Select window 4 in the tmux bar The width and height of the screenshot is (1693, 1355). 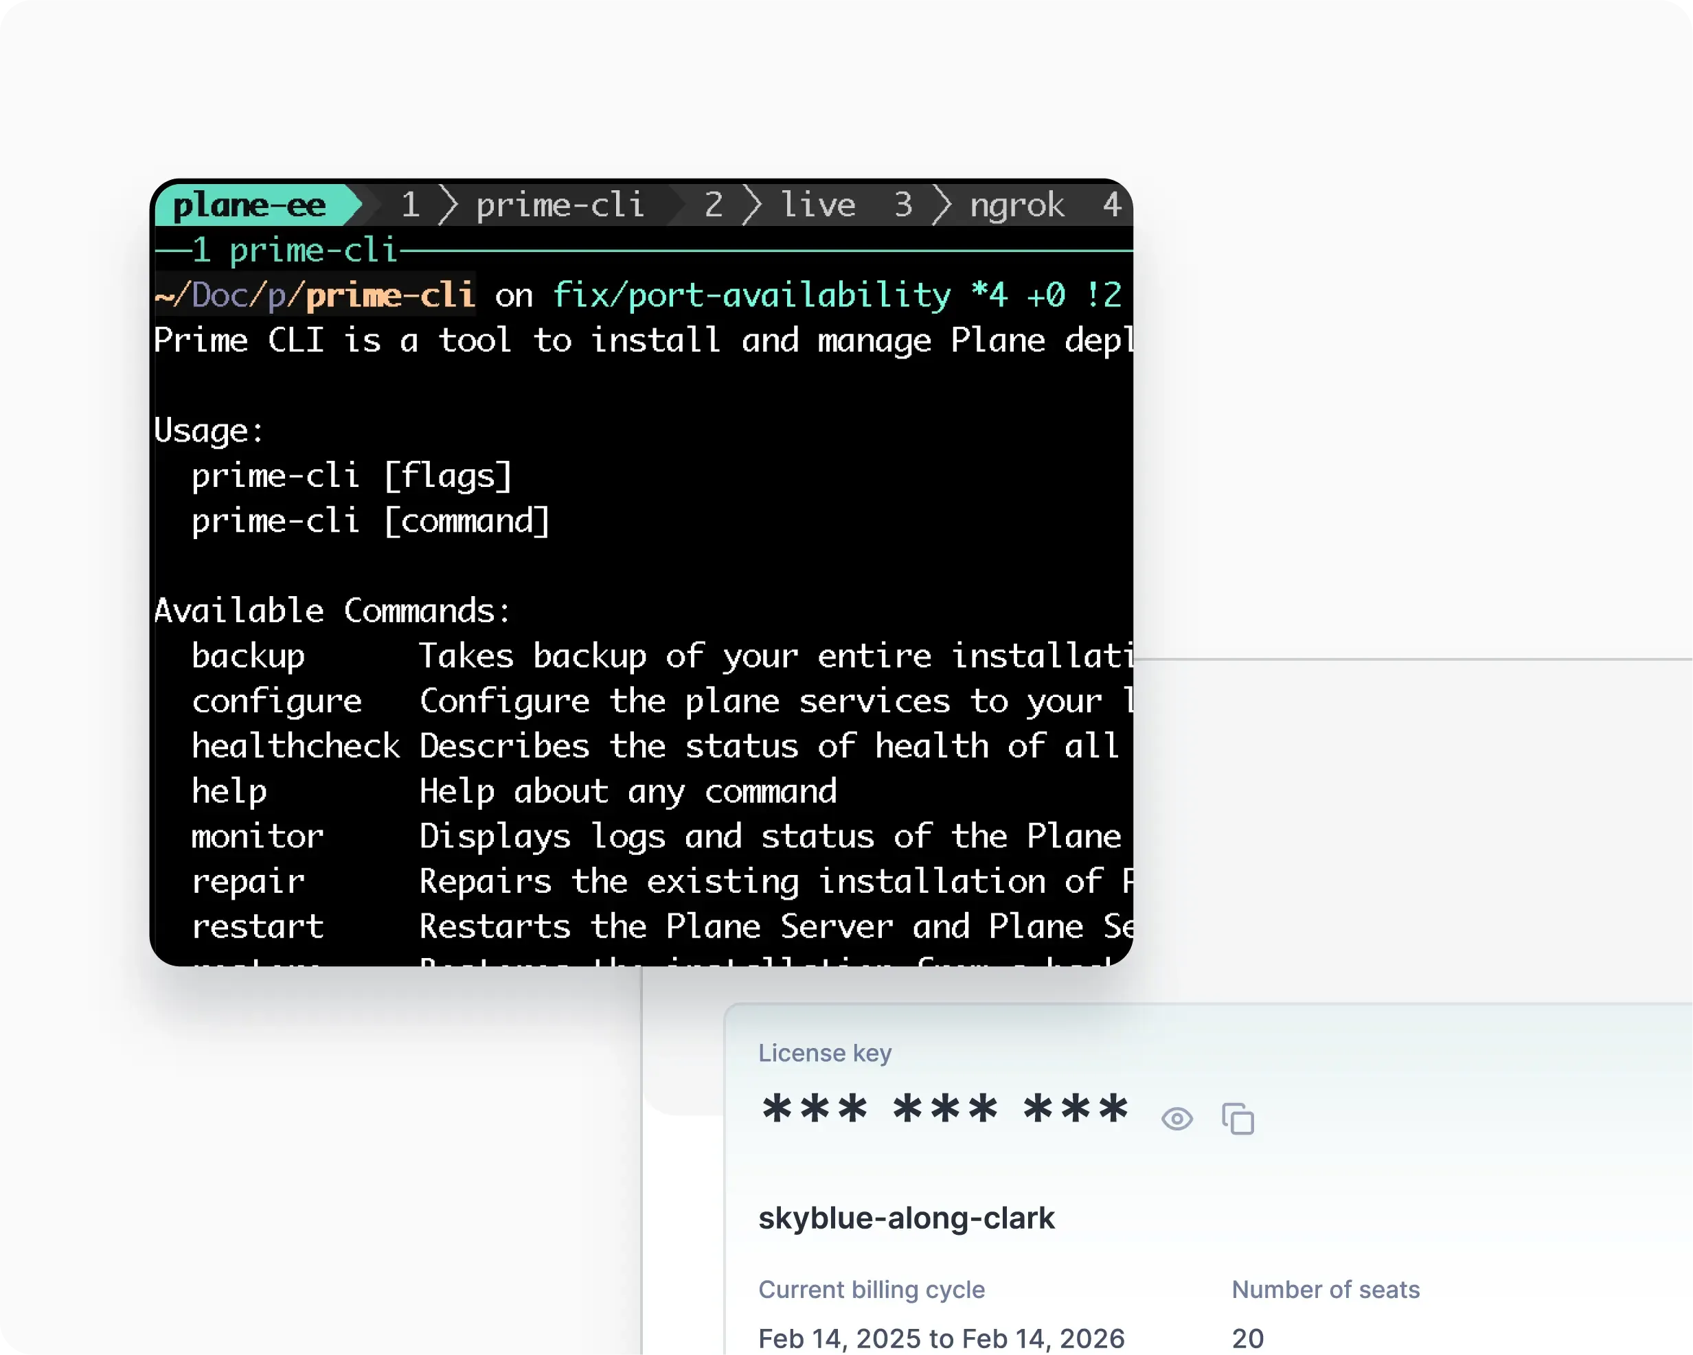click(x=1113, y=205)
